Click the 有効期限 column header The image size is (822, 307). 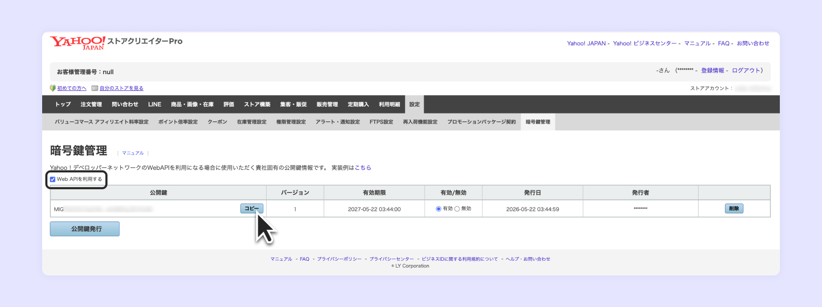coord(374,193)
